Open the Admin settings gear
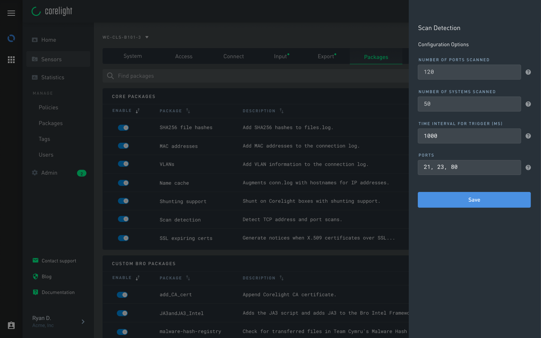Image resolution: width=541 pixels, height=338 pixels. 35,172
